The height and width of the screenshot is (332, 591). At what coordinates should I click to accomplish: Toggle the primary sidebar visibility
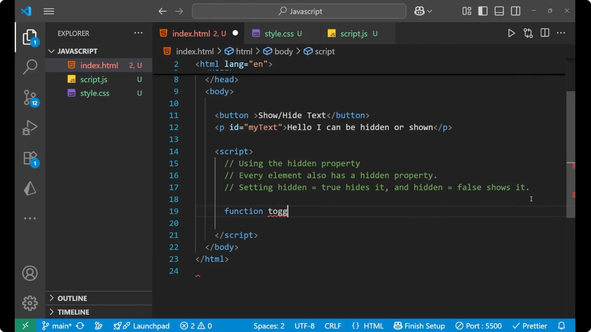(x=483, y=11)
